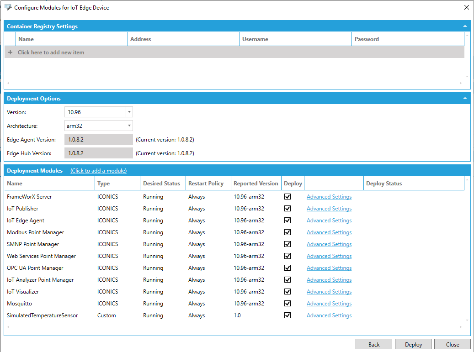Open Advanced Settings for Web Services Point Manager
The height and width of the screenshot is (352, 474).
coord(329,256)
